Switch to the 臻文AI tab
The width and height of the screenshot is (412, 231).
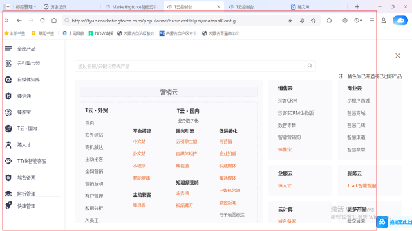tap(300, 7)
